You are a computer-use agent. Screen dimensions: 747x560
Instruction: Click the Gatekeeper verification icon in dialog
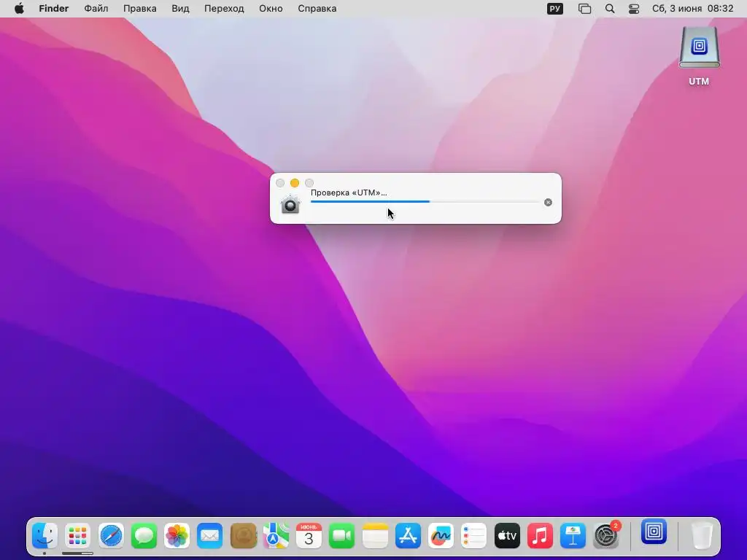pos(290,205)
